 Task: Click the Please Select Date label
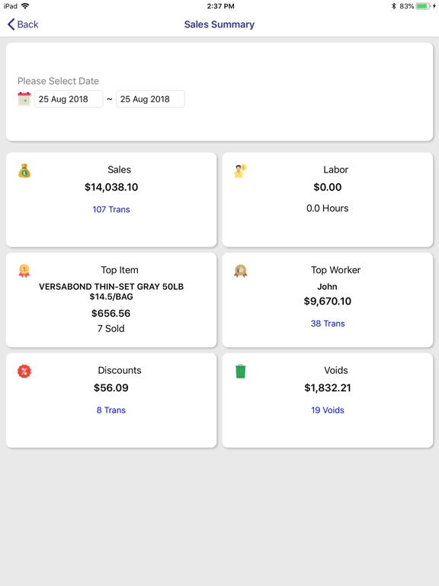58,81
